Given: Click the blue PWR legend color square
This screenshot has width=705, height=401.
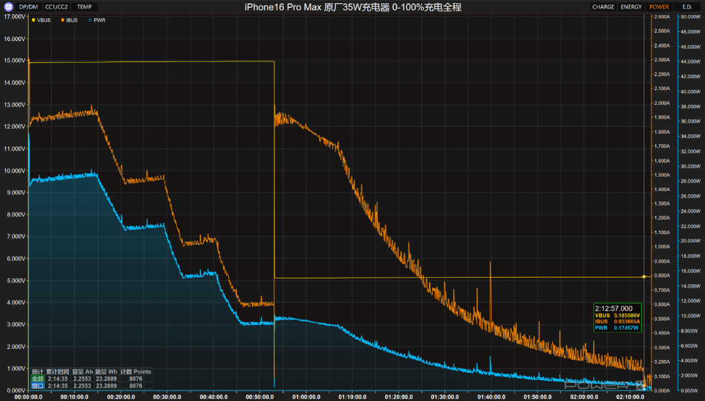Looking at the screenshot, I should click(x=90, y=20).
